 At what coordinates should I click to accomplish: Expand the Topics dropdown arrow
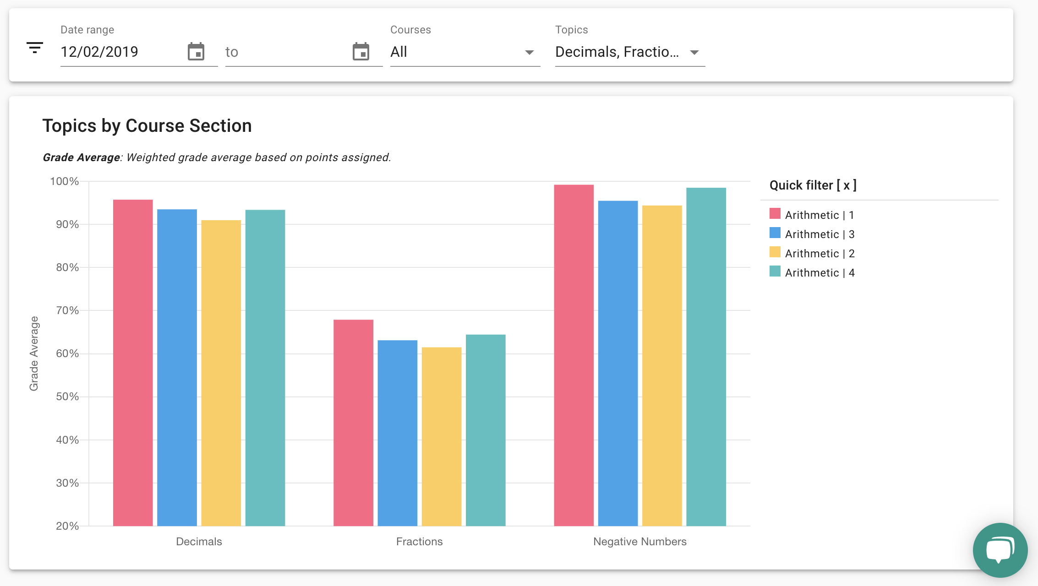[694, 53]
